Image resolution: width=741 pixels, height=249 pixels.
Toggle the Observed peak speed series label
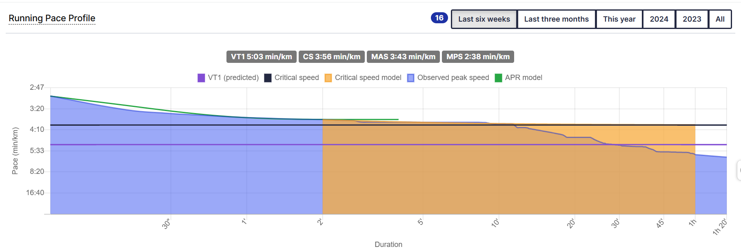[453, 78]
